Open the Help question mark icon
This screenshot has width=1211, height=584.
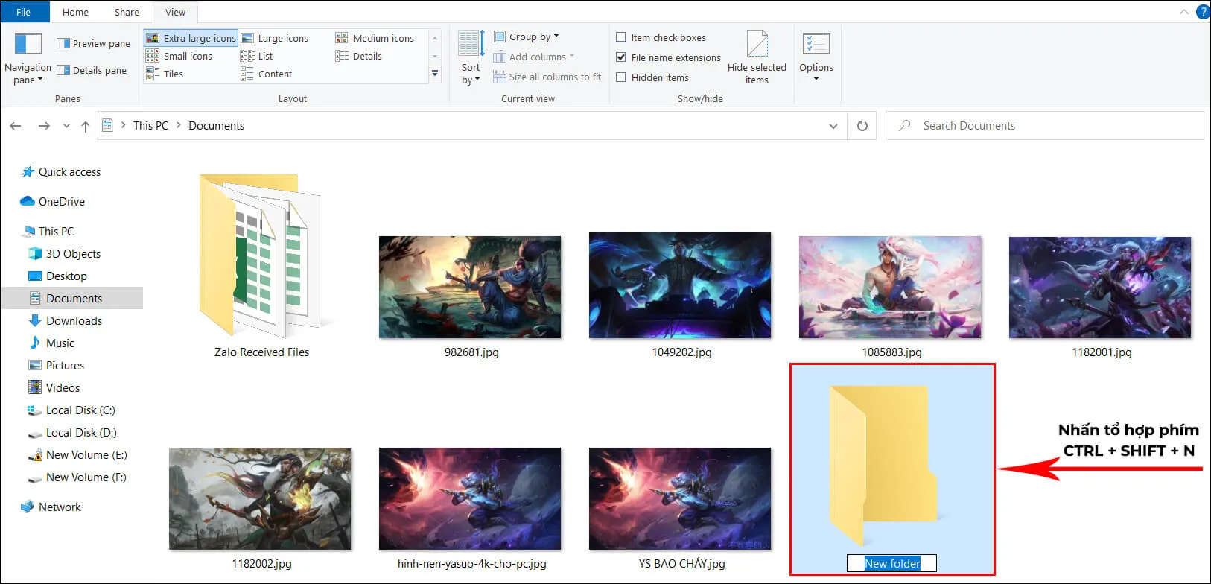click(1202, 12)
